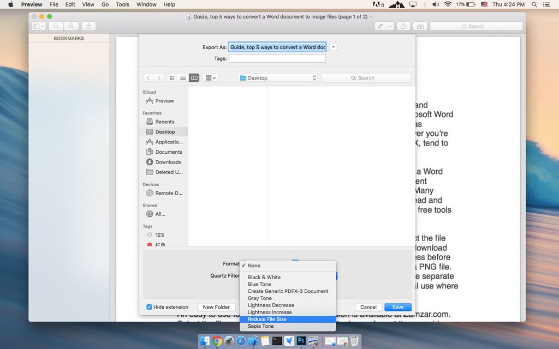Select the 123 tag in sidebar
The width and height of the screenshot is (559, 349).
(163, 235)
